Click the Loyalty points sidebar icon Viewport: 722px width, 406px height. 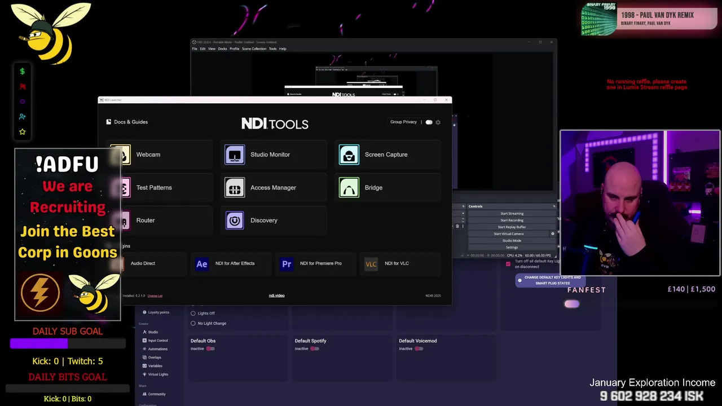144,312
